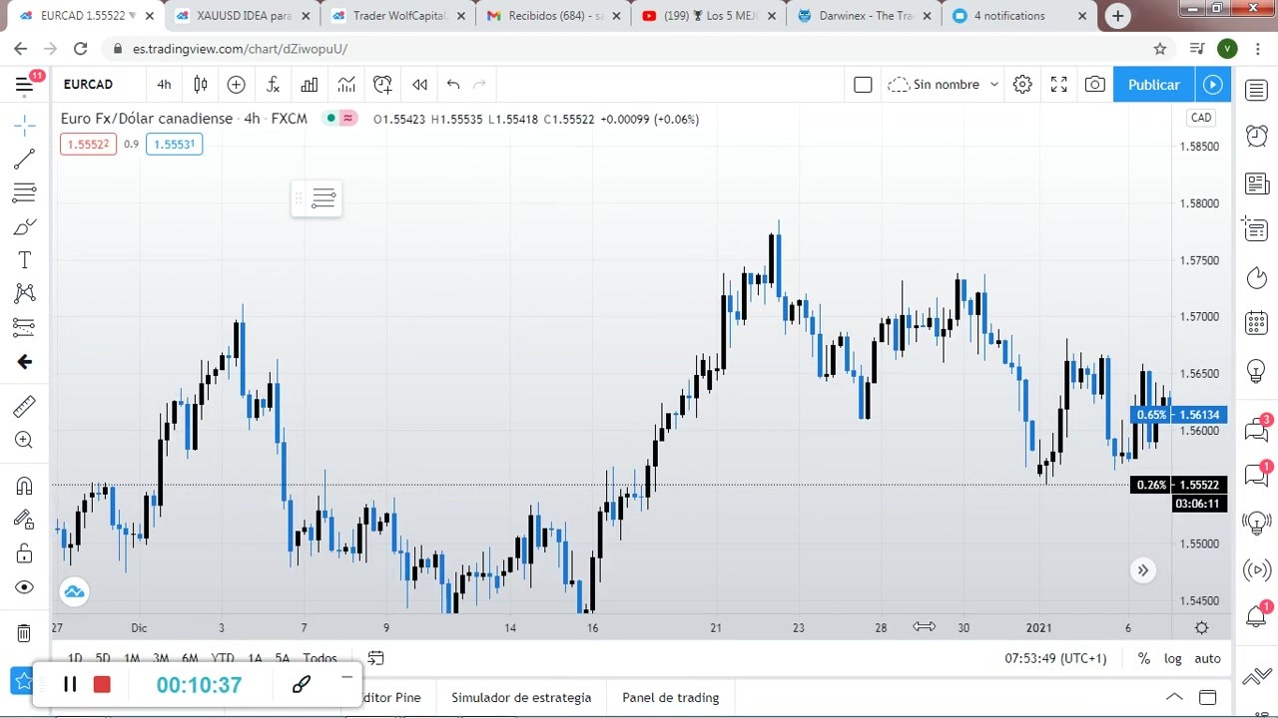Open the Simulador de estrategia tab
The height and width of the screenshot is (718, 1278).
(521, 697)
